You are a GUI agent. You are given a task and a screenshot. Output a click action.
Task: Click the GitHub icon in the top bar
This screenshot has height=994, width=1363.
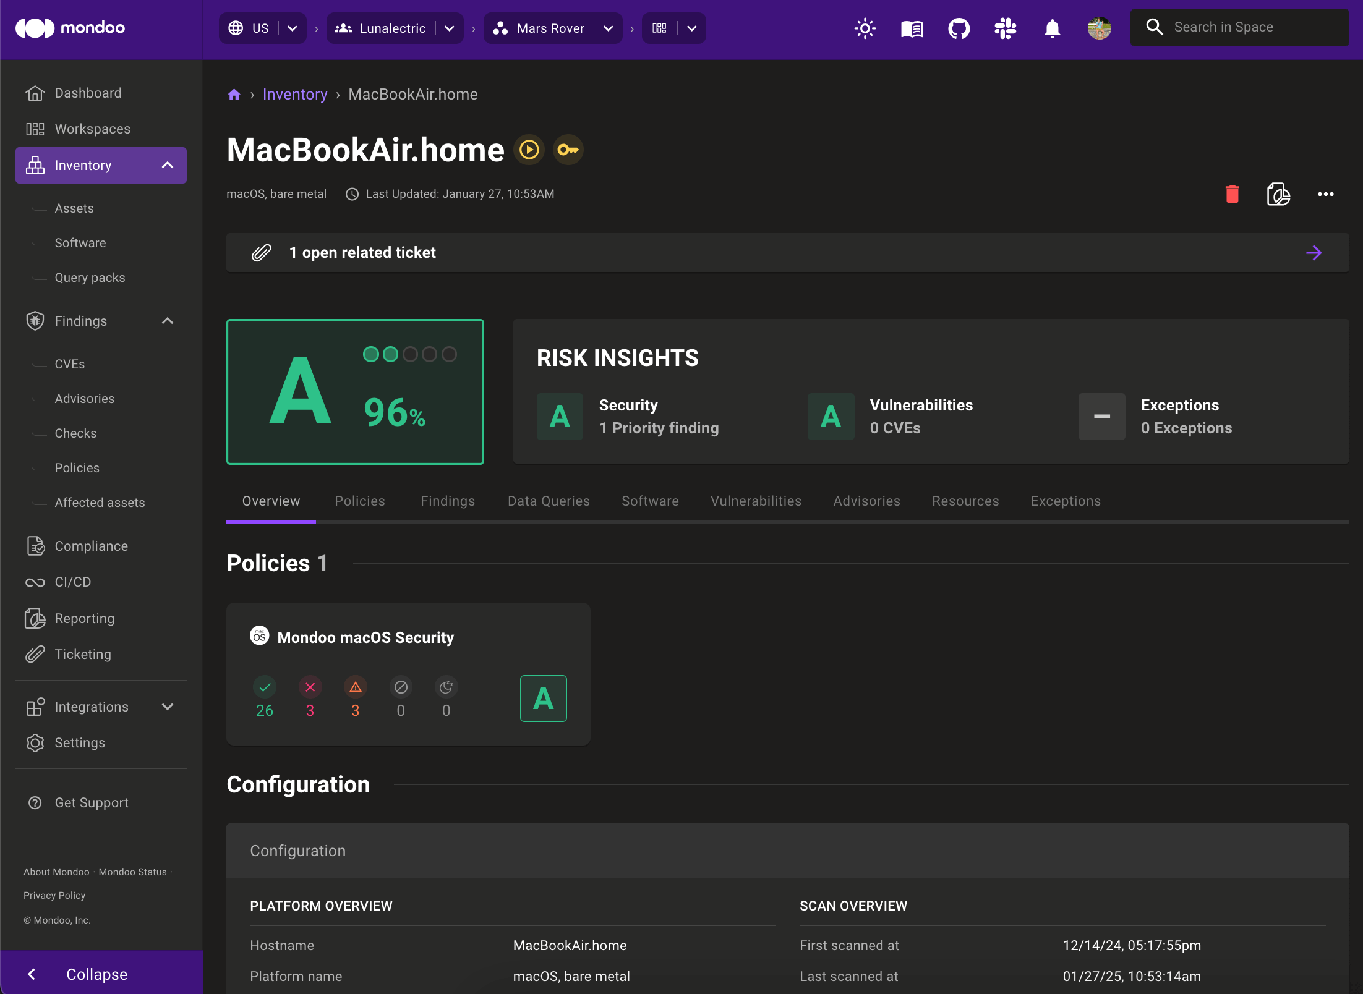[958, 28]
